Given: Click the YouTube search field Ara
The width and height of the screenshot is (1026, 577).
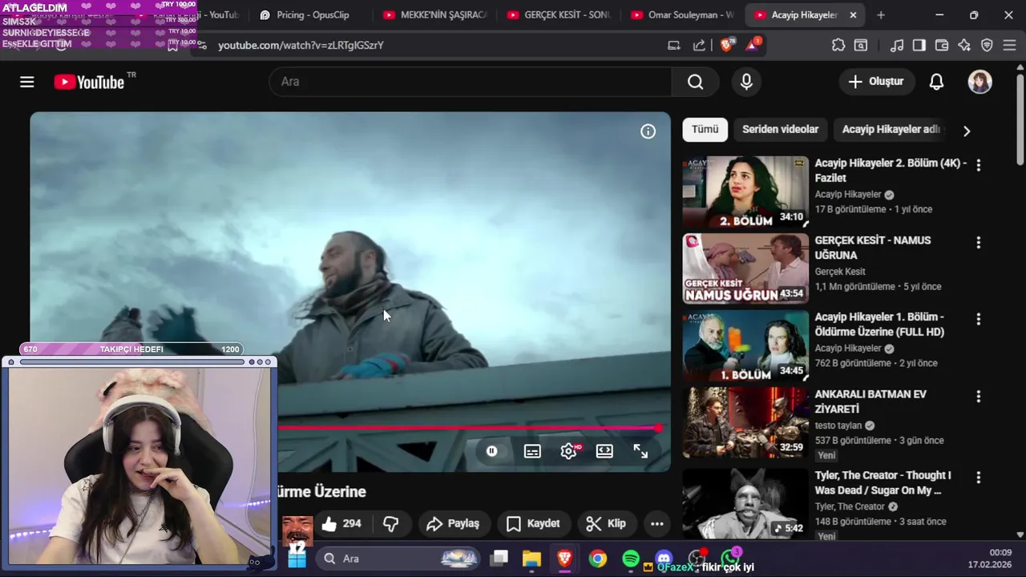Looking at the screenshot, I should click(471, 82).
